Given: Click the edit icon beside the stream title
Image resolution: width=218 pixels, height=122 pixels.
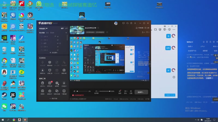Looking at the screenshot, I should pos(98,28).
